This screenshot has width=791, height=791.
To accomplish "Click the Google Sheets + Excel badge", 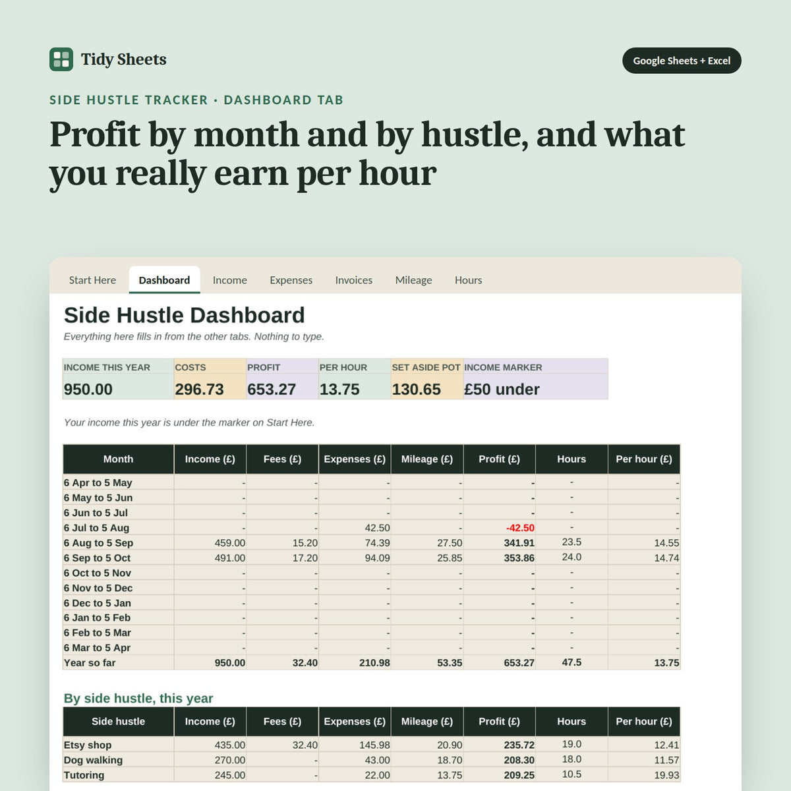I will [682, 61].
